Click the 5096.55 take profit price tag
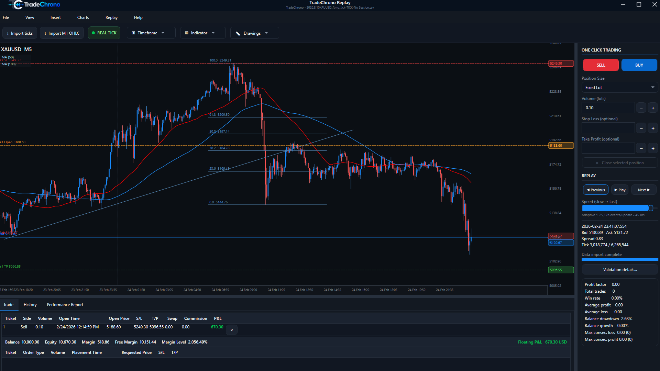660x371 pixels. click(x=561, y=270)
